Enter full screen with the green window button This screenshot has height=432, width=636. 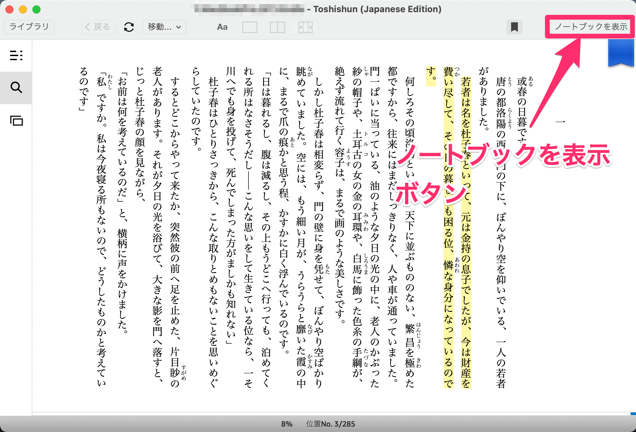click(x=36, y=9)
